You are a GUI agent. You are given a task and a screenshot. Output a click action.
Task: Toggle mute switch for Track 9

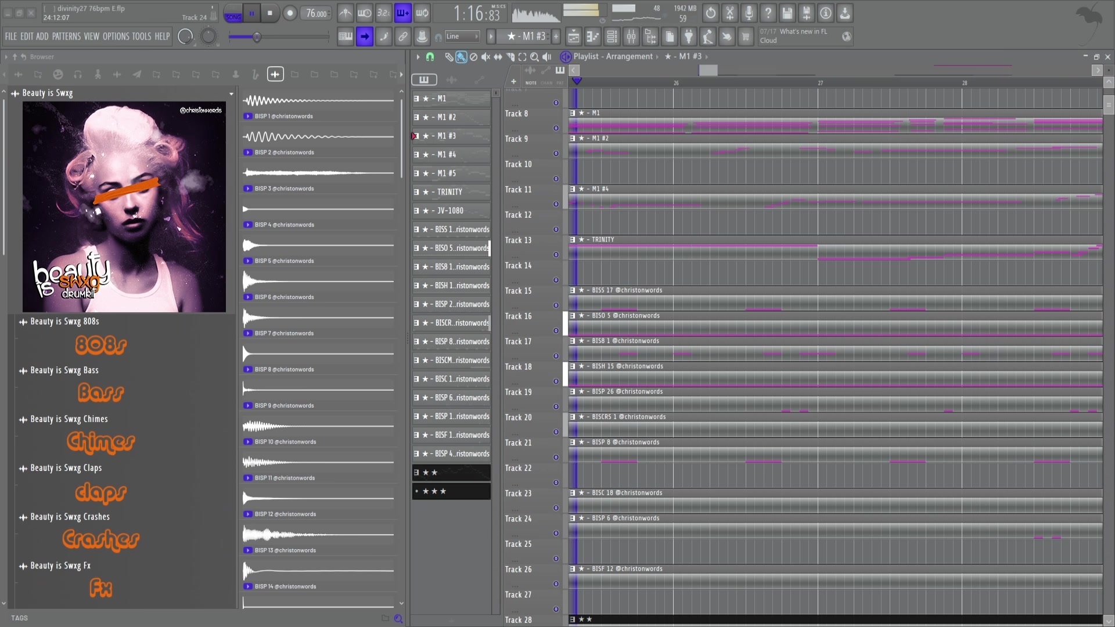(556, 154)
